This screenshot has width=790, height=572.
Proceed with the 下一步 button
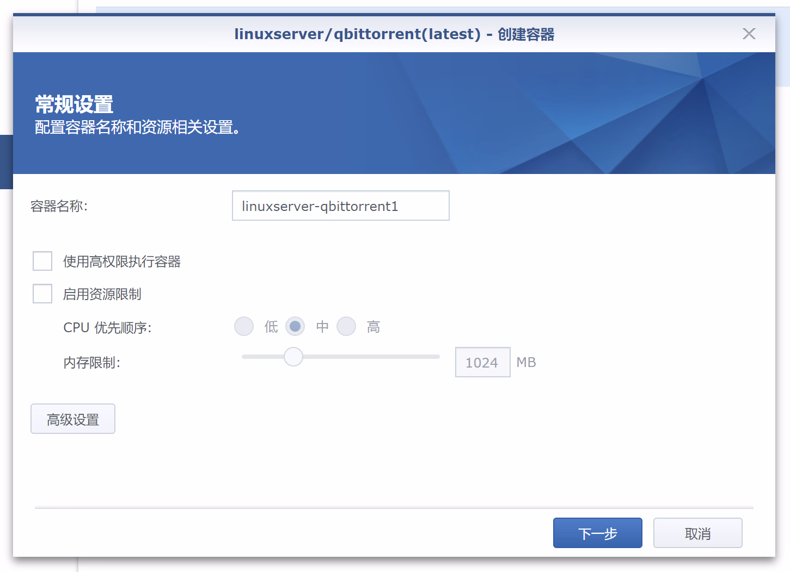click(x=597, y=533)
